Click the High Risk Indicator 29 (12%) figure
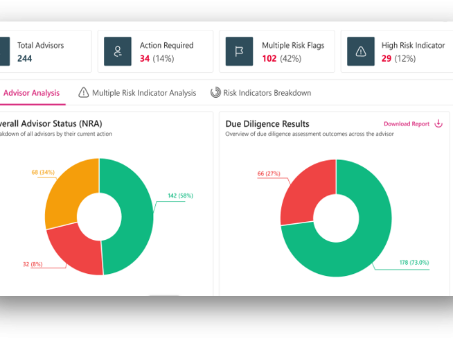 click(398, 59)
